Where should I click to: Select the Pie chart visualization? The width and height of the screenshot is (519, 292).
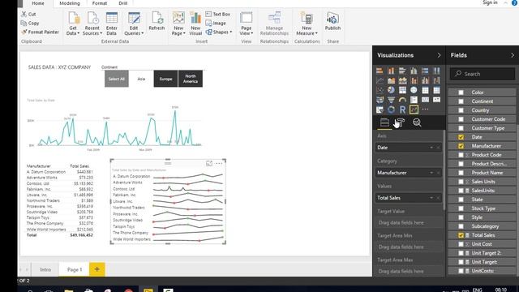point(391,90)
